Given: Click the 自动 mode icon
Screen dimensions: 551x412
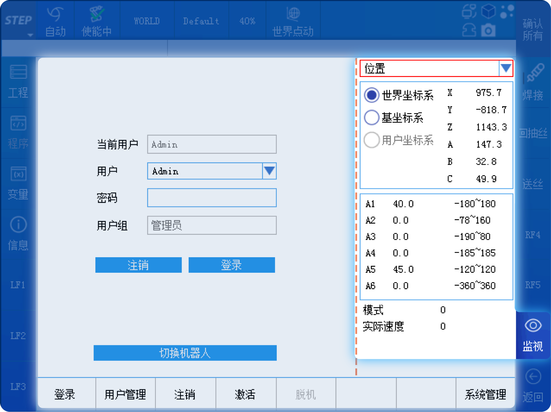Looking at the screenshot, I should tap(55, 14).
